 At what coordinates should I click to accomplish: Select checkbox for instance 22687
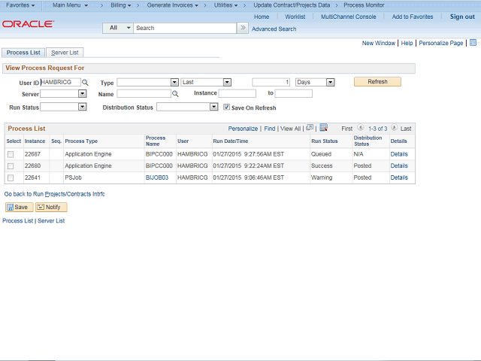(x=11, y=154)
